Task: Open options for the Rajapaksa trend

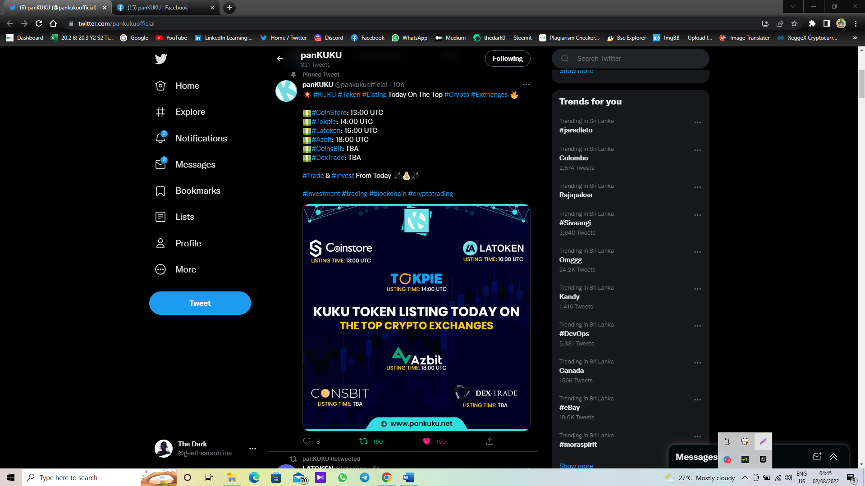Action: click(697, 187)
